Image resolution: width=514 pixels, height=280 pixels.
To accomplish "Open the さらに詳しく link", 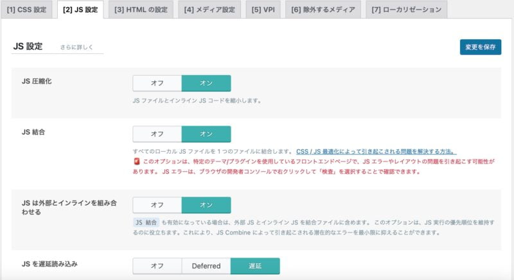I will 76,47.
